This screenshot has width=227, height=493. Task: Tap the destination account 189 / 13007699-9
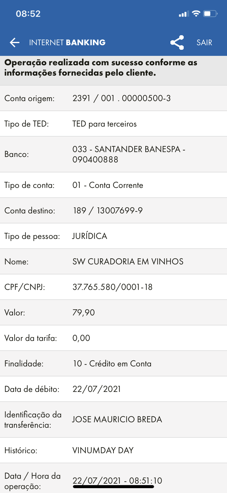108,210
